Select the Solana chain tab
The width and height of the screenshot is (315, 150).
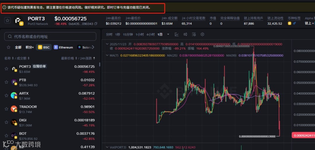[84, 47]
